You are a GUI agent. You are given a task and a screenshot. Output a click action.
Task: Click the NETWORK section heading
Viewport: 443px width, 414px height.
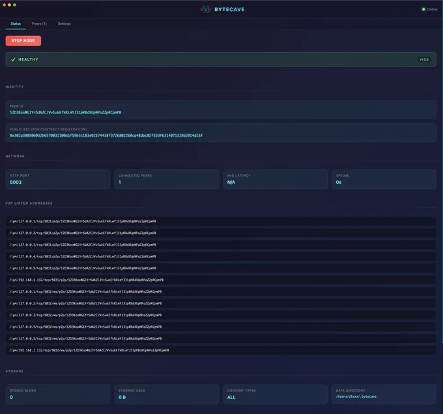pyautogui.click(x=15, y=156)
